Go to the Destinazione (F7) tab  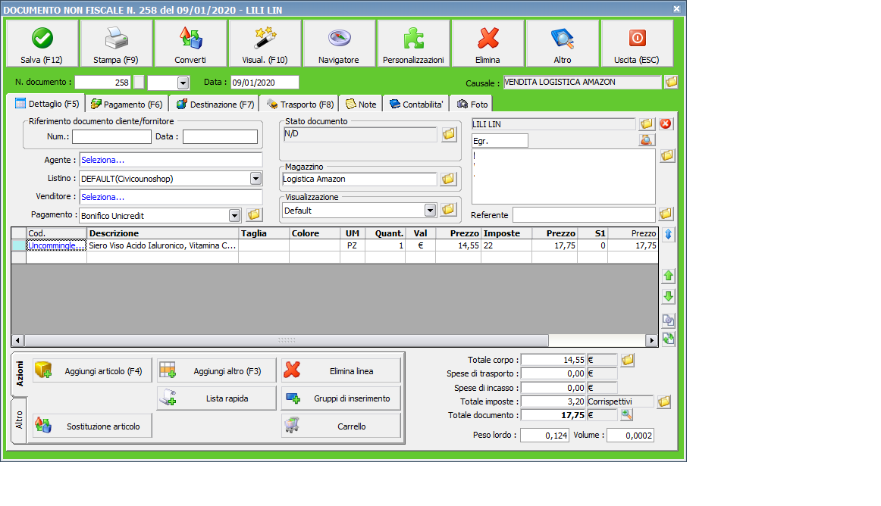point(215,105)
